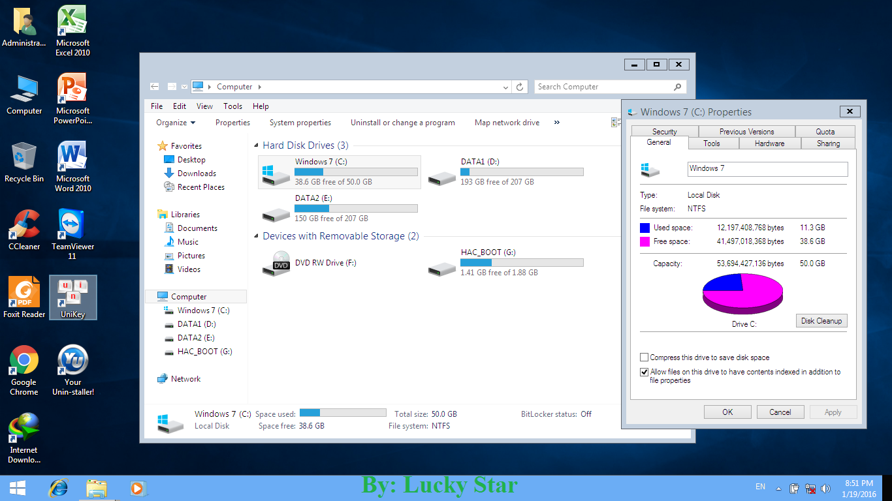Toggle Compress this drive checkbox
892x501 pixels.
pyautogui.click(x=645, y=357)
